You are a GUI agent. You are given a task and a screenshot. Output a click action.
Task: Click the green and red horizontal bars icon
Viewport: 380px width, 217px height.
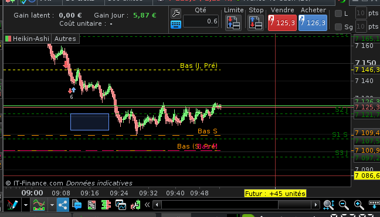tap(106, 205)
